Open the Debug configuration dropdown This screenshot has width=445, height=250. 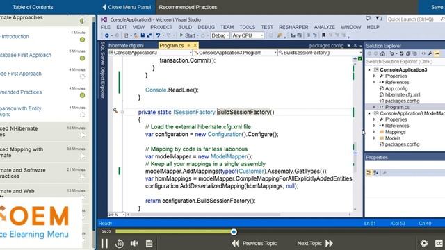coord(220,35)
